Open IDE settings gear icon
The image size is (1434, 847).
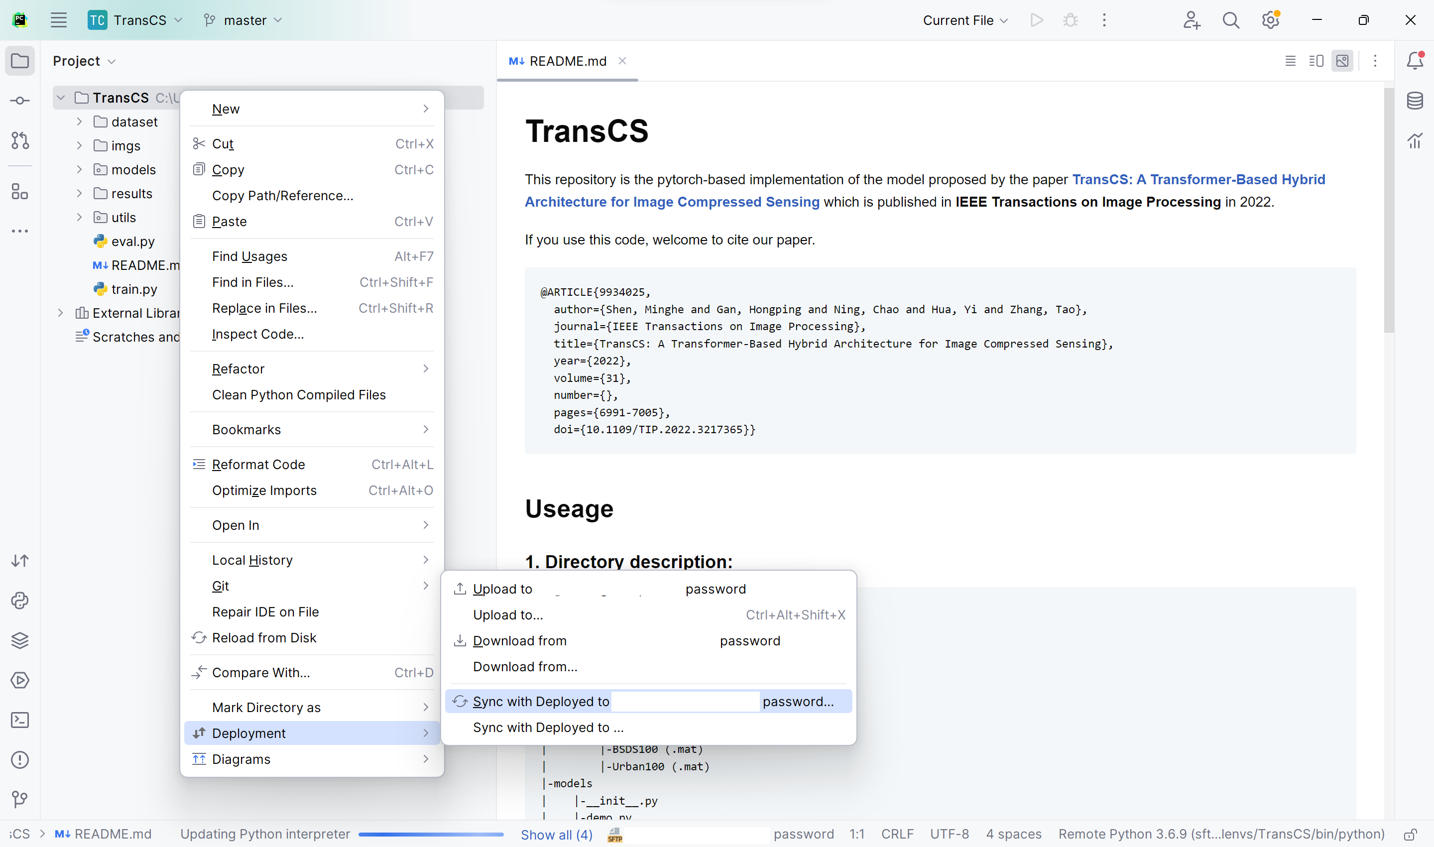tap(1270, 20)
